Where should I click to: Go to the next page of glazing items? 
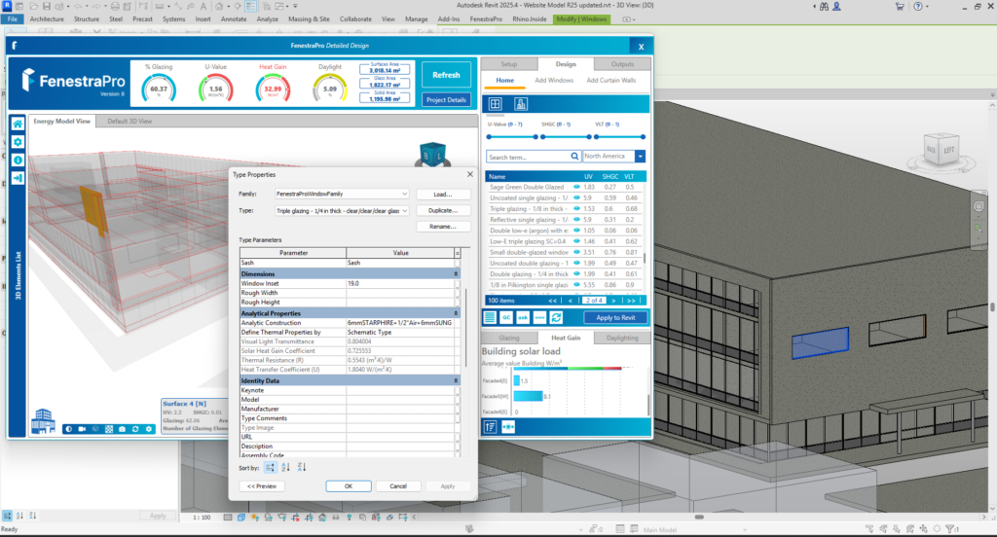pyautogui.click(x=613, y=301)
